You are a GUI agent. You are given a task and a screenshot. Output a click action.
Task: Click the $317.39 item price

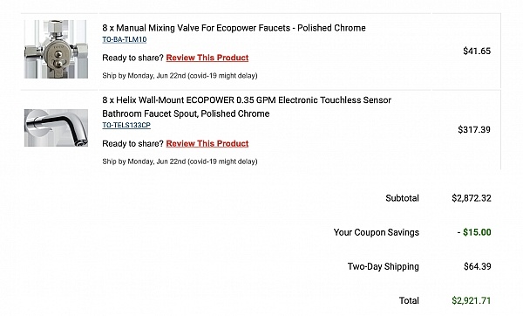click(x=474, y=129)
